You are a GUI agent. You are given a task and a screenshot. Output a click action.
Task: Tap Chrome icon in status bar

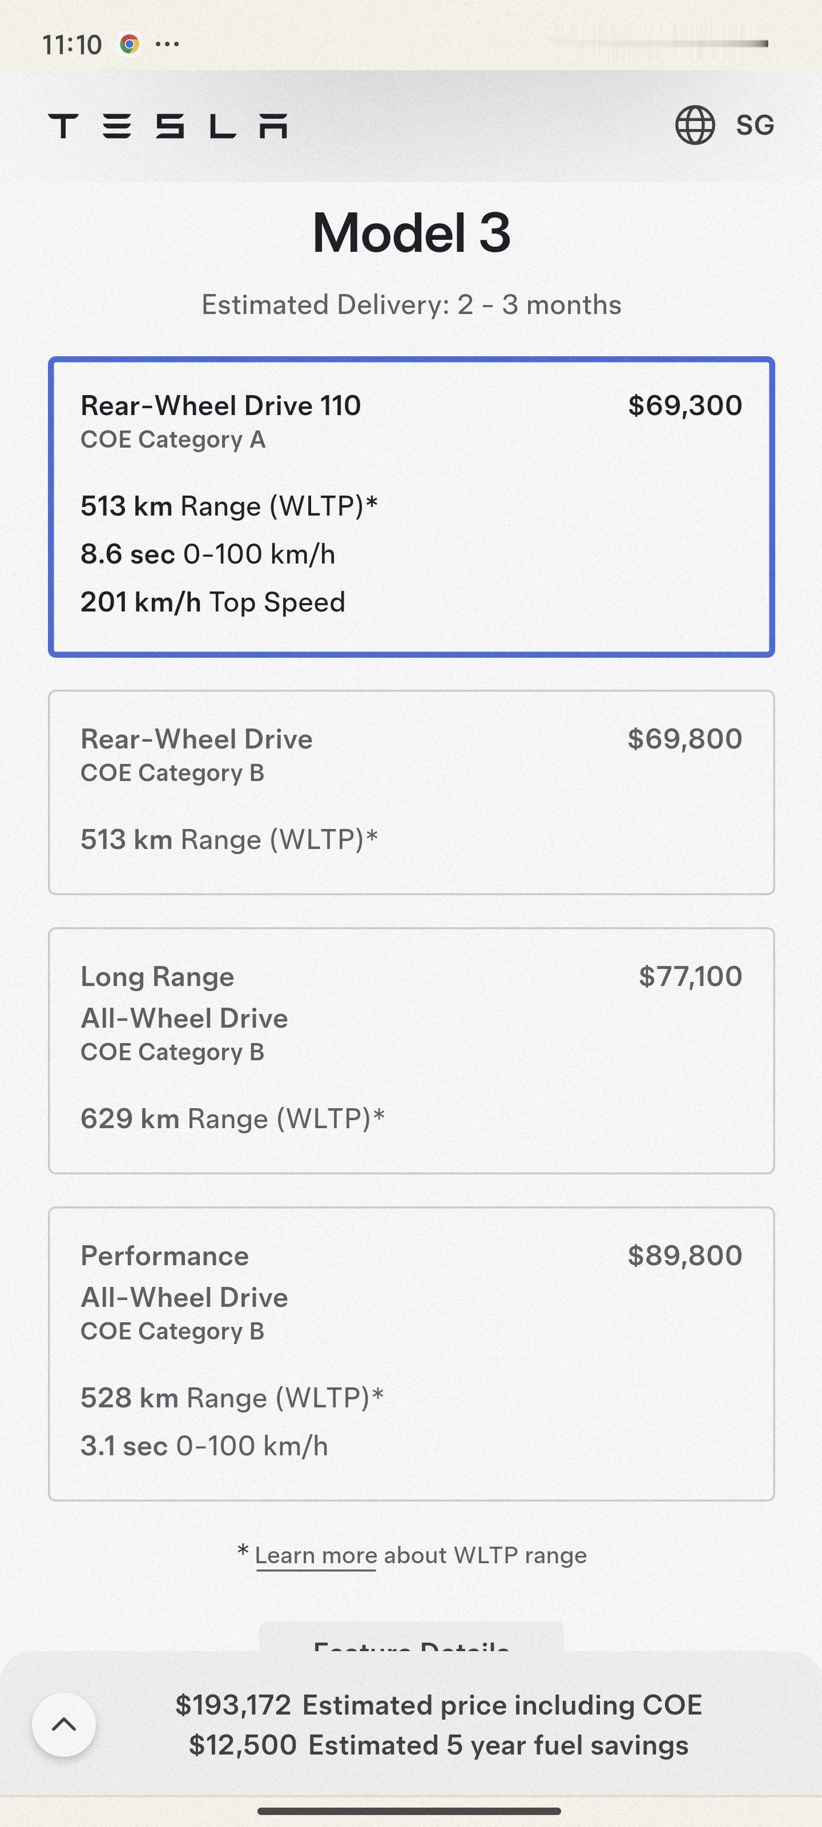[x=129, y=44]
